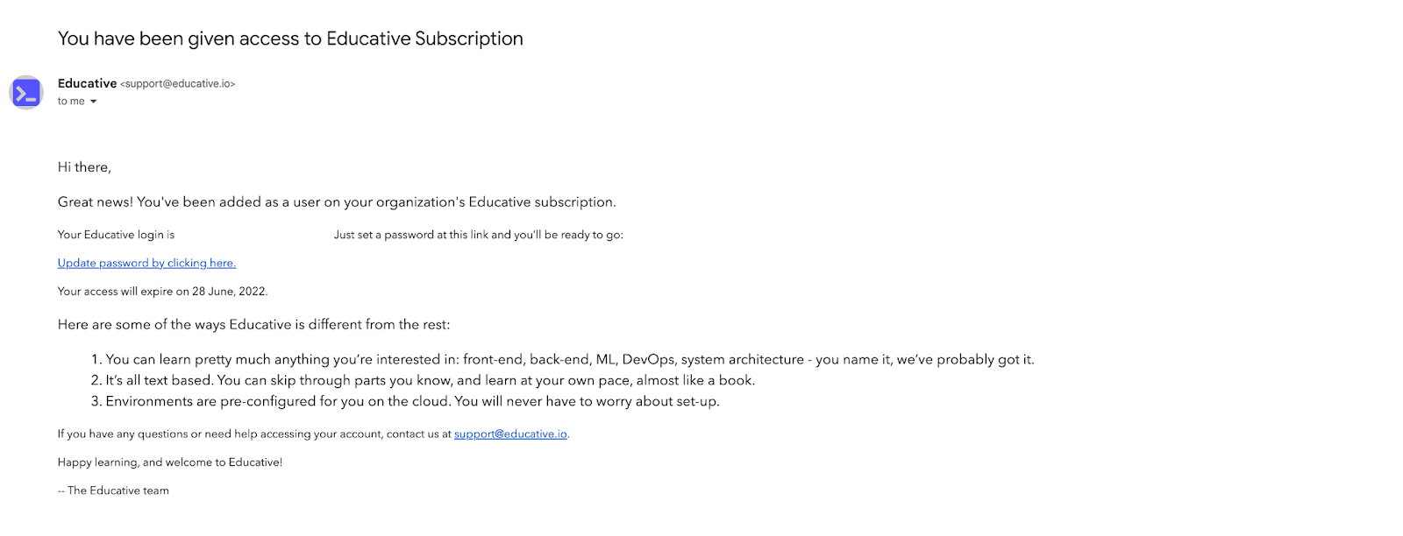Click the support@educative.io link in the footer
Image resolution: width=1403 pixels, height=536 pixels.
pos(510,434)
